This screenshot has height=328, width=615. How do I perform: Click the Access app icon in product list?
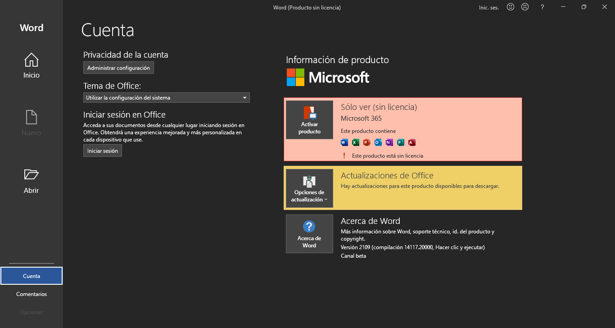[412, 143]
